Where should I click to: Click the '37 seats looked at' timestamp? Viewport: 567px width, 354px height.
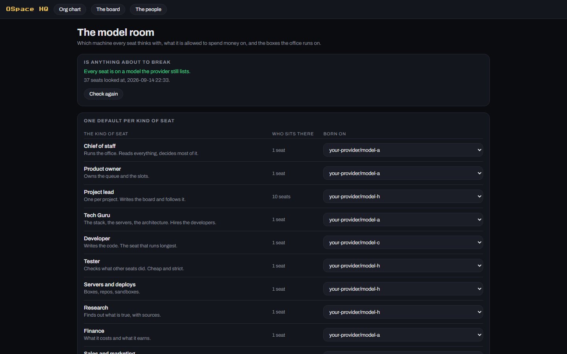point(127,80)
